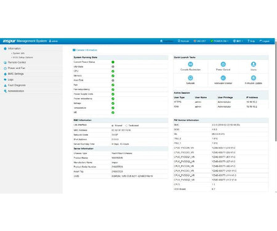Click the Fault Diagnosis sidebar icon
Image resolution: width=277 pixels, height=231 pixels.
click(x=5, y=85)
